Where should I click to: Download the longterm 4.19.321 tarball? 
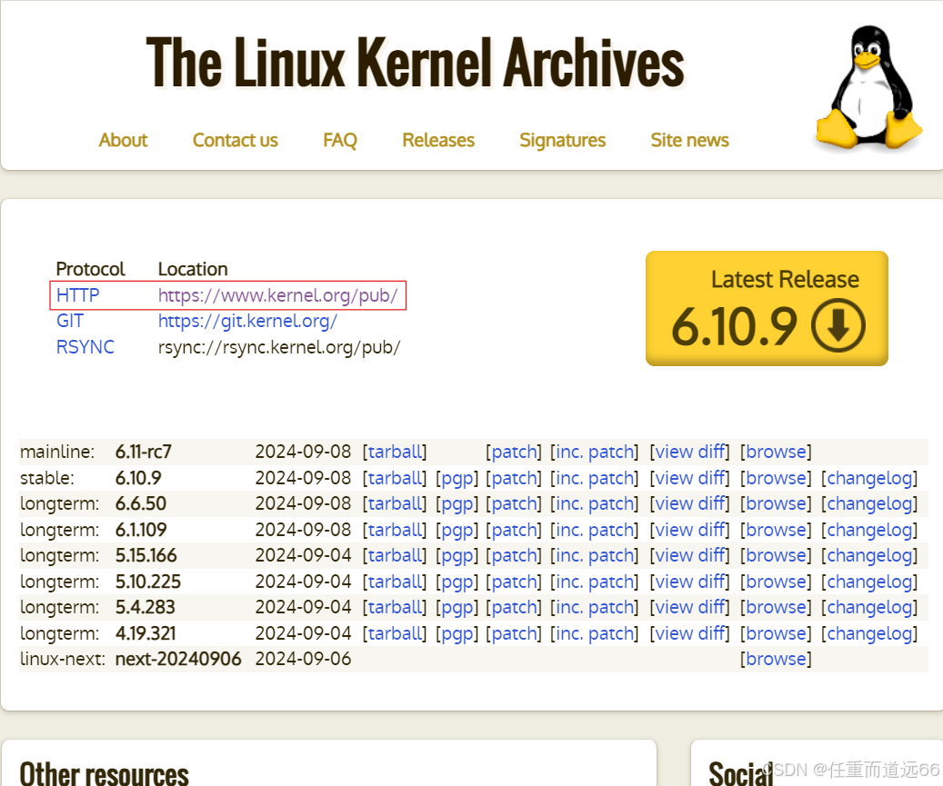pos(395,633)
